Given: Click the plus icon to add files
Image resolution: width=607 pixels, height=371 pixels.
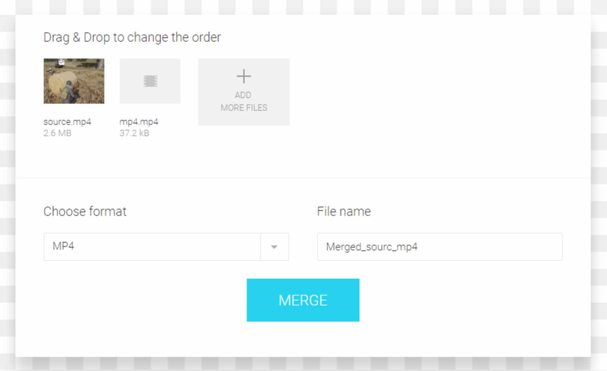Looking at the screenshot, I should 244,76.
